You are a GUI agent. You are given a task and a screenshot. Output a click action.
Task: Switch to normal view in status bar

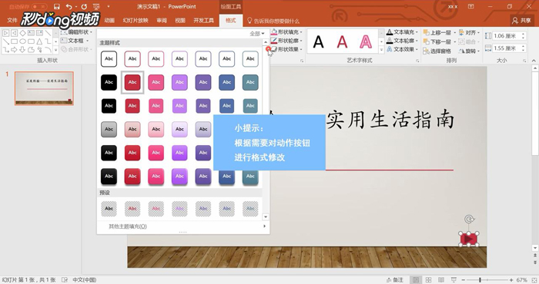(416, 279)
